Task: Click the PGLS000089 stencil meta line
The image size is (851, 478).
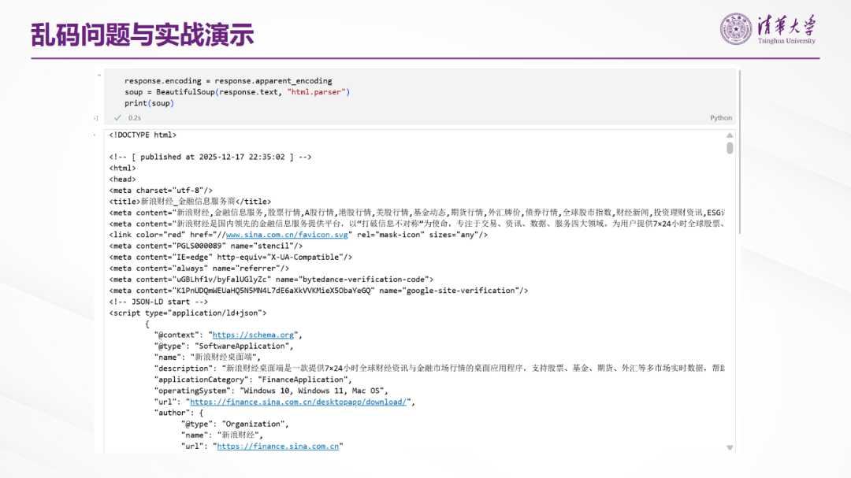Action: pyautogui.click(x=206, y=246)
